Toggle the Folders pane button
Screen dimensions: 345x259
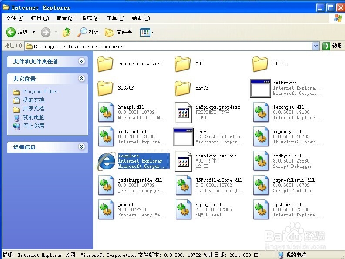click(x=119, y=32)
